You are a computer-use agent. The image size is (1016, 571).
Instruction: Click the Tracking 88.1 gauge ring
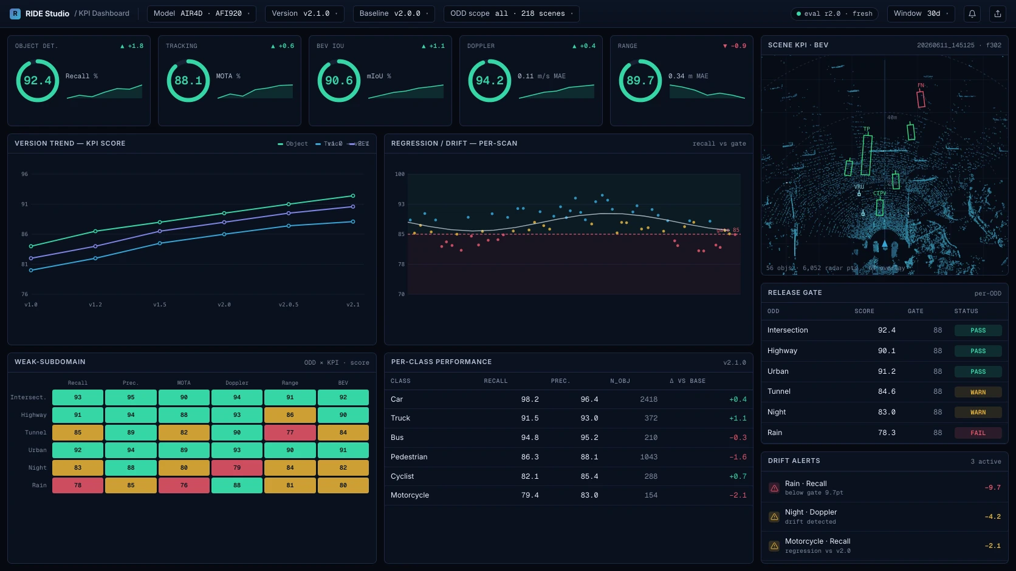(188, 81)
